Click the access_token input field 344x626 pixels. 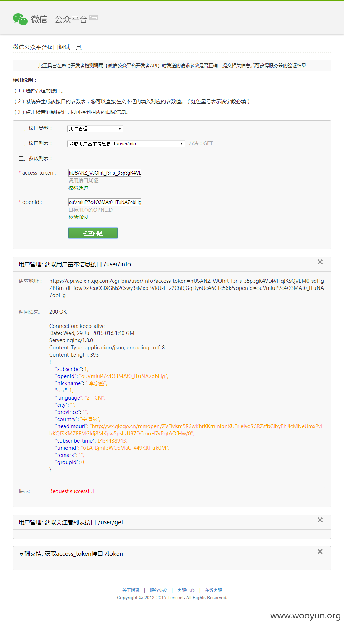coord(105,173)
